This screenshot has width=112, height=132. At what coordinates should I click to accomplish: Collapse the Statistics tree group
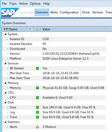pyautogui.click(x=5, y=122)
